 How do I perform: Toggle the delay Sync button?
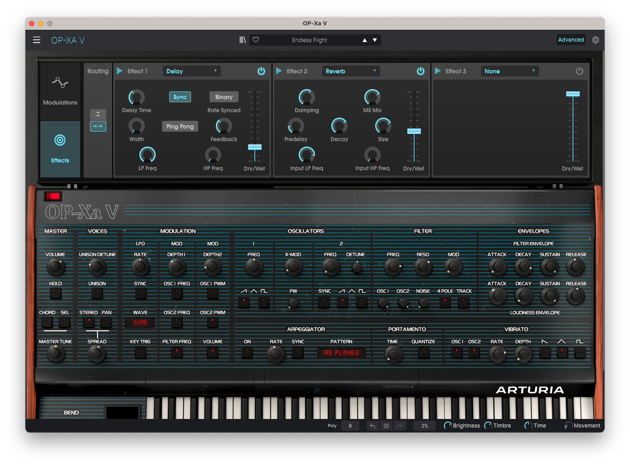coord(180,97)
